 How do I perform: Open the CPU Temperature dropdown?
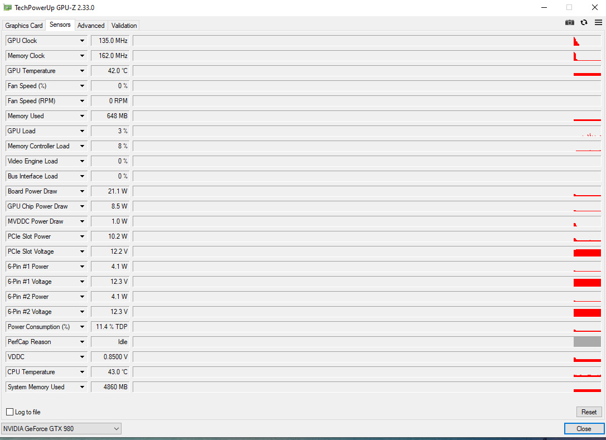click(x=83, y=373)
